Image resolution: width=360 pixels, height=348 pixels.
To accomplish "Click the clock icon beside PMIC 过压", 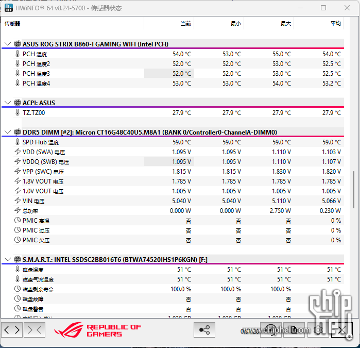I will [x=18, y=230].
